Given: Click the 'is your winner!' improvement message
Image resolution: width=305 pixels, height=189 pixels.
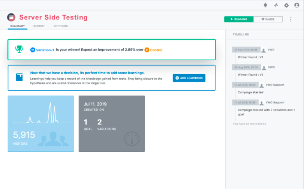Looking at the screenshot, I should [x=100, y=50].
